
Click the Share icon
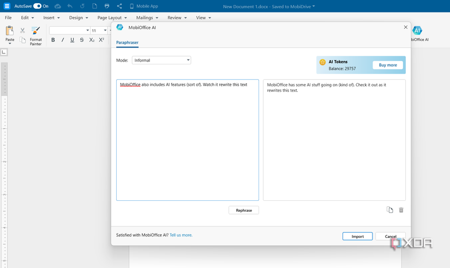click(x=119, y=6)
